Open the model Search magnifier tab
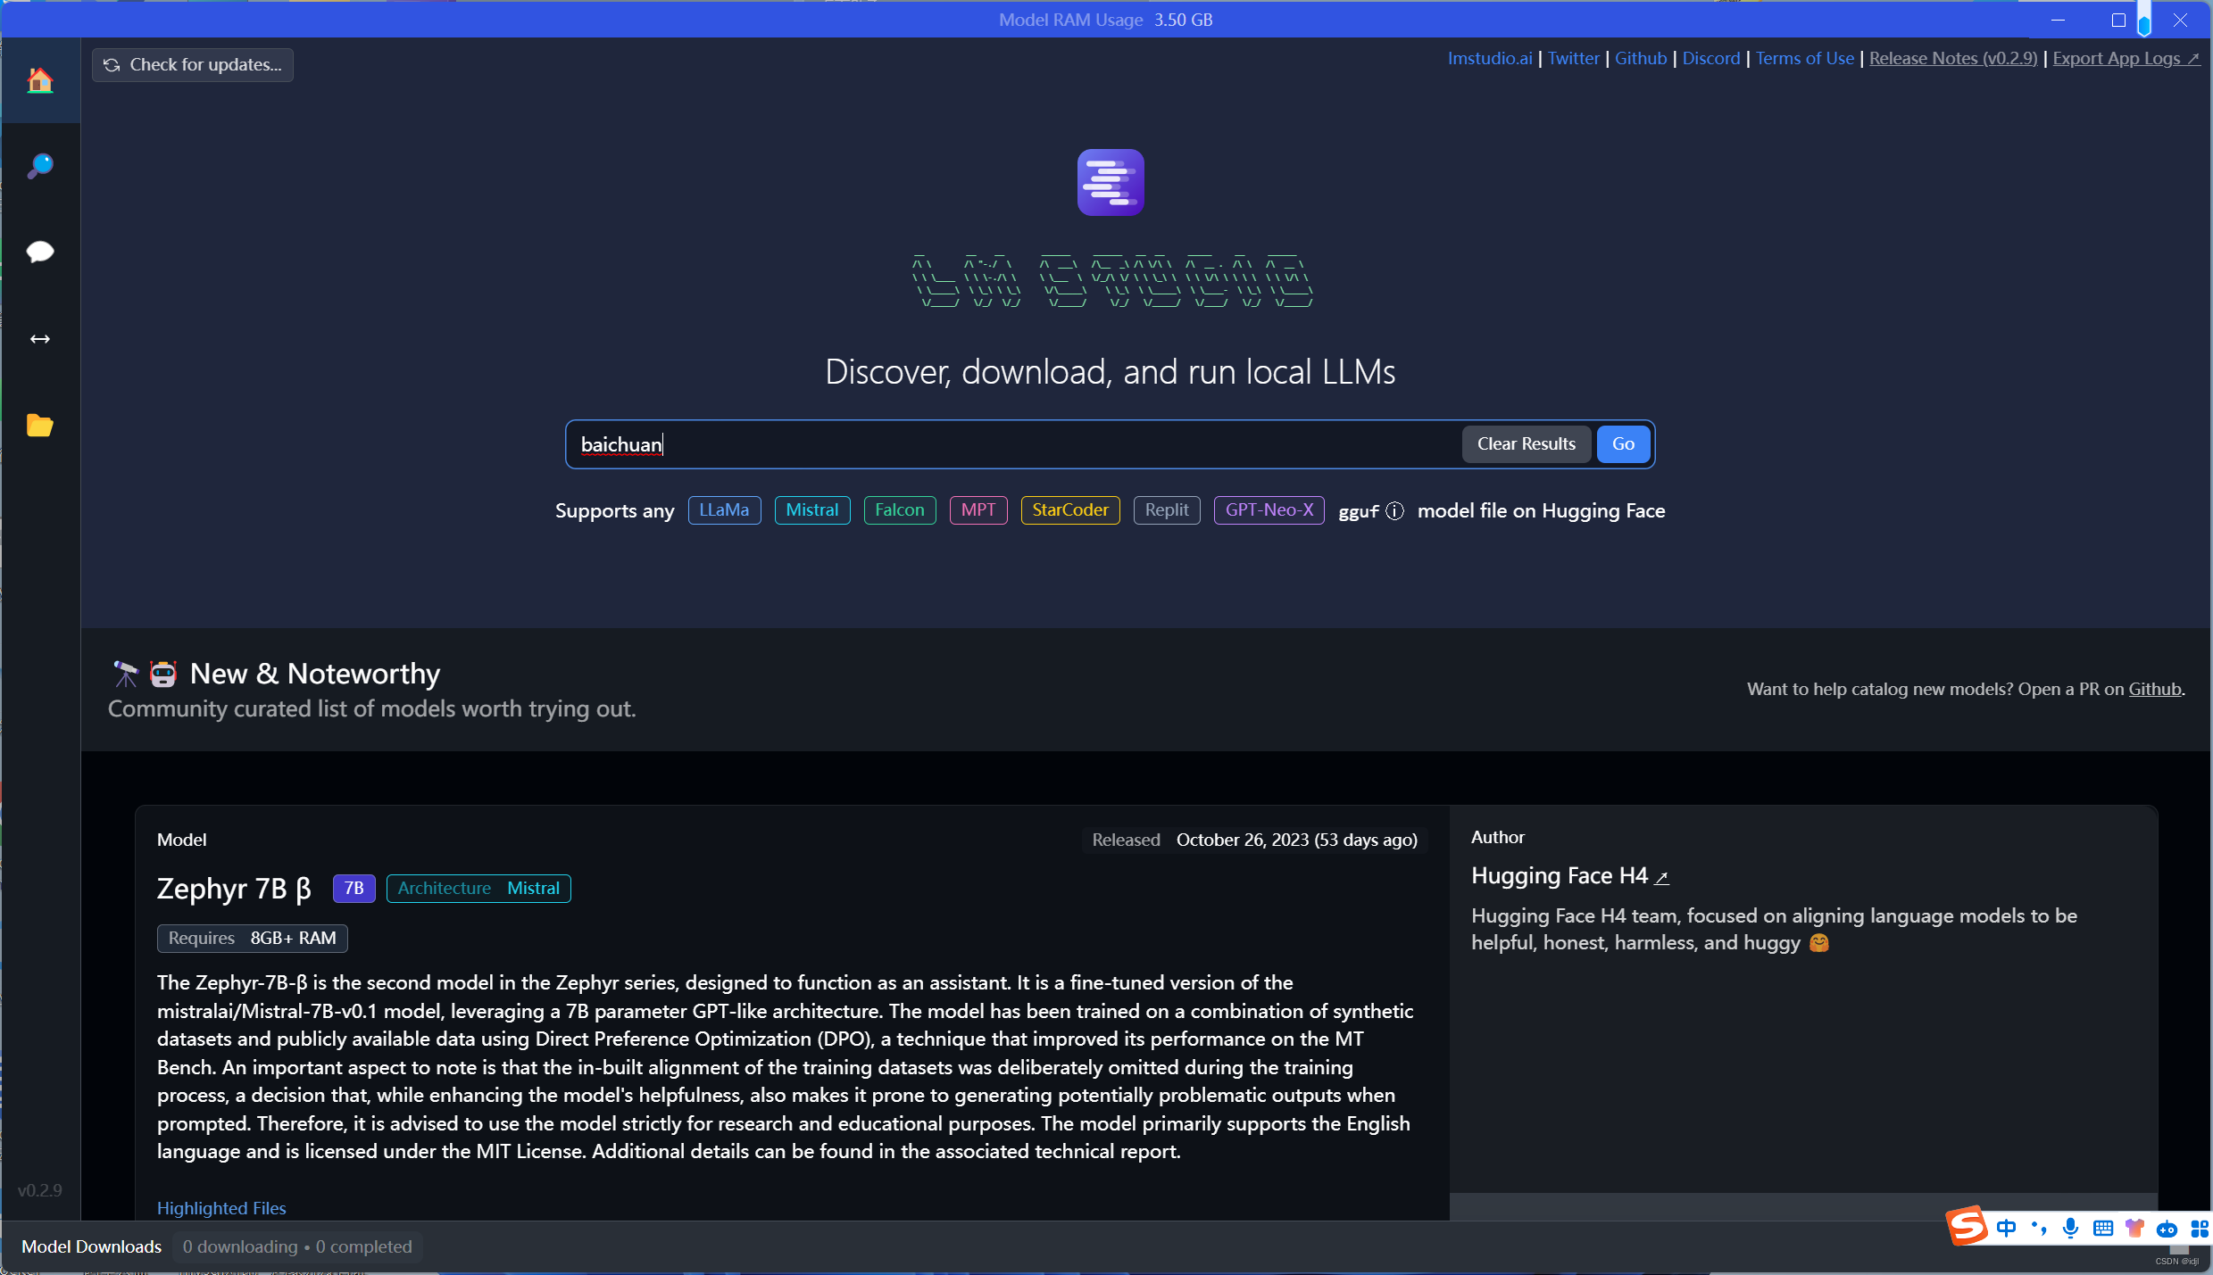The height and width of the screenshot is (1275, 2213). click(40, 166)
